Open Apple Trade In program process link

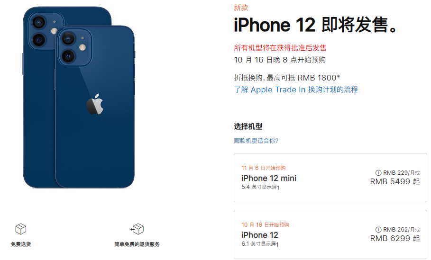click(x=296, y=90)
